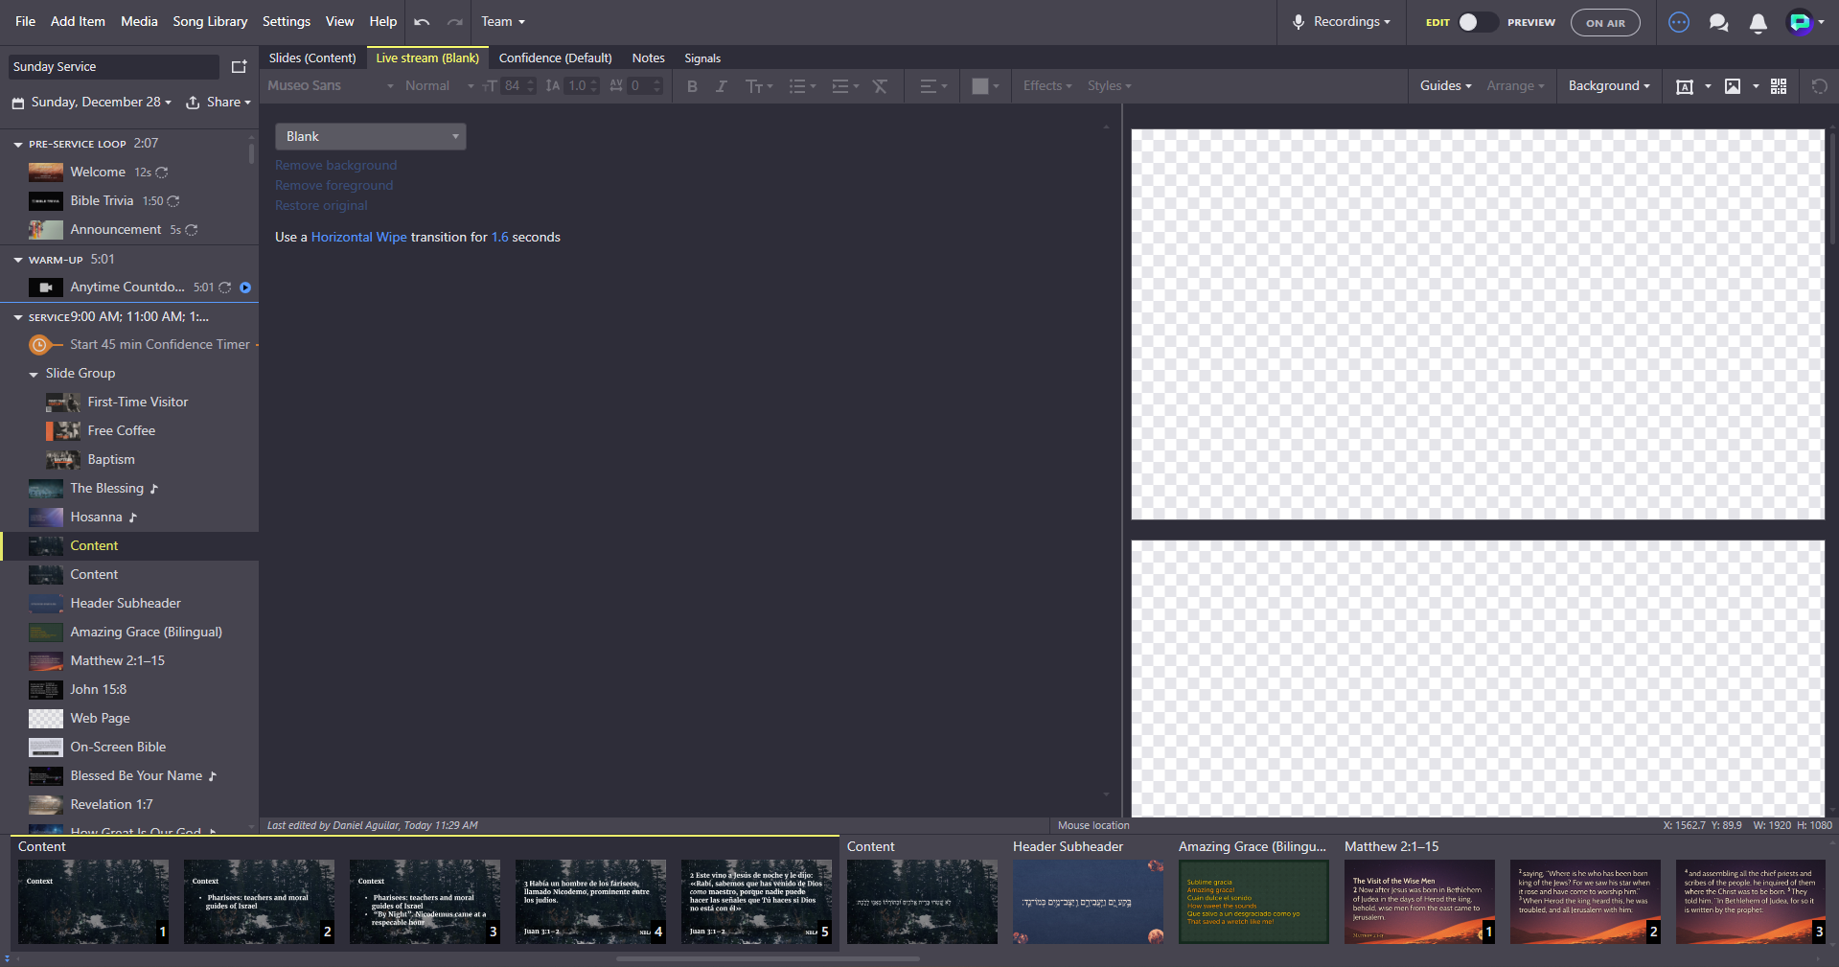Image resolution: width=1839 pixels, height=967 pixels.
Task: Open the Song Library menu
Action: click(210, 22)
